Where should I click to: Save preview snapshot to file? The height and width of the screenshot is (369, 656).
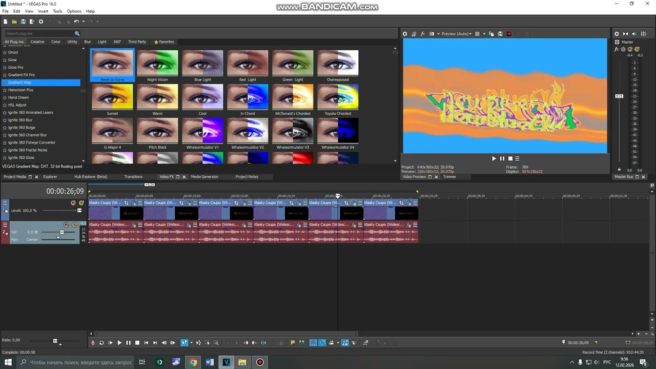point(500,34)
